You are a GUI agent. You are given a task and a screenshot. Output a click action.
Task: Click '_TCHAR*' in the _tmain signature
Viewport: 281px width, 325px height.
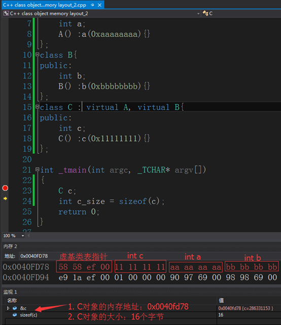tap(154, 170)
